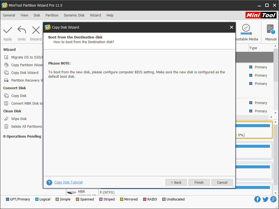Screen dimensions: 279x209
Task: Click the Copy Partition Wizard icon
Action: coord(6,65)
